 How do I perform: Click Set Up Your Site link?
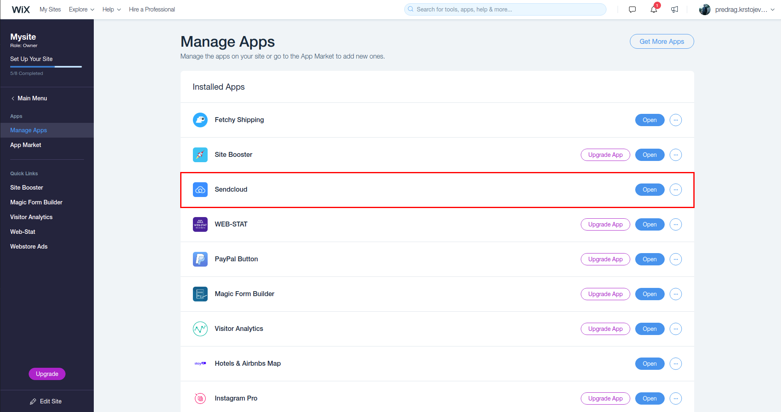32,59
